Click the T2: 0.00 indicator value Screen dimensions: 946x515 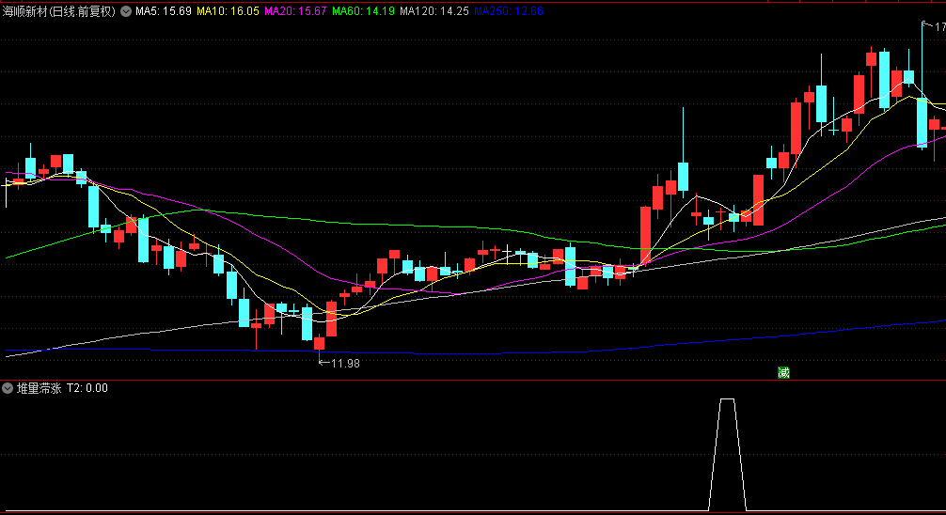(87, 388)
